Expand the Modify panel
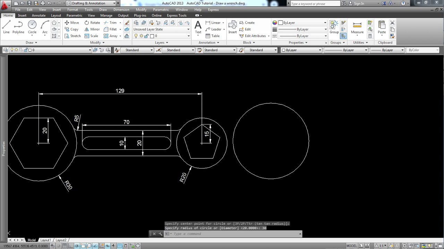444x249 pixels. pos(97,43)
